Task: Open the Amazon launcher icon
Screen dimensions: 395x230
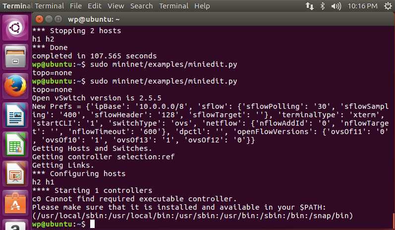Action: 15,225
